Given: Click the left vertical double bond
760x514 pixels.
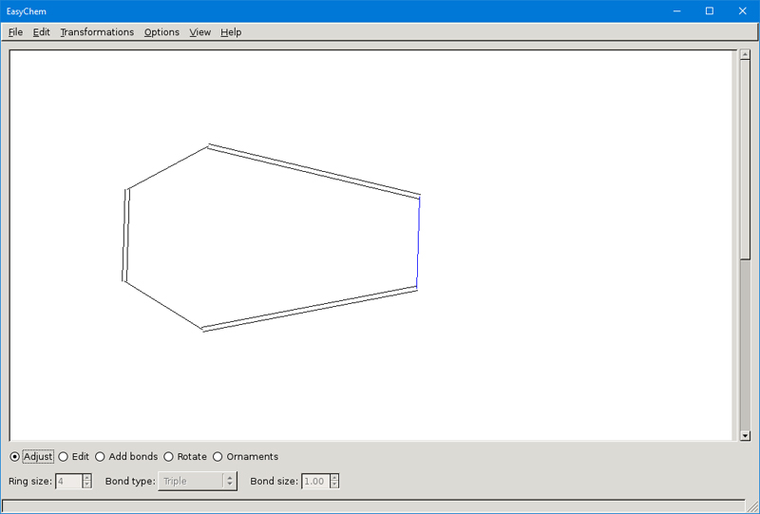Looking at the screenshot, I should pyautogui.click(x=125, y=235).
